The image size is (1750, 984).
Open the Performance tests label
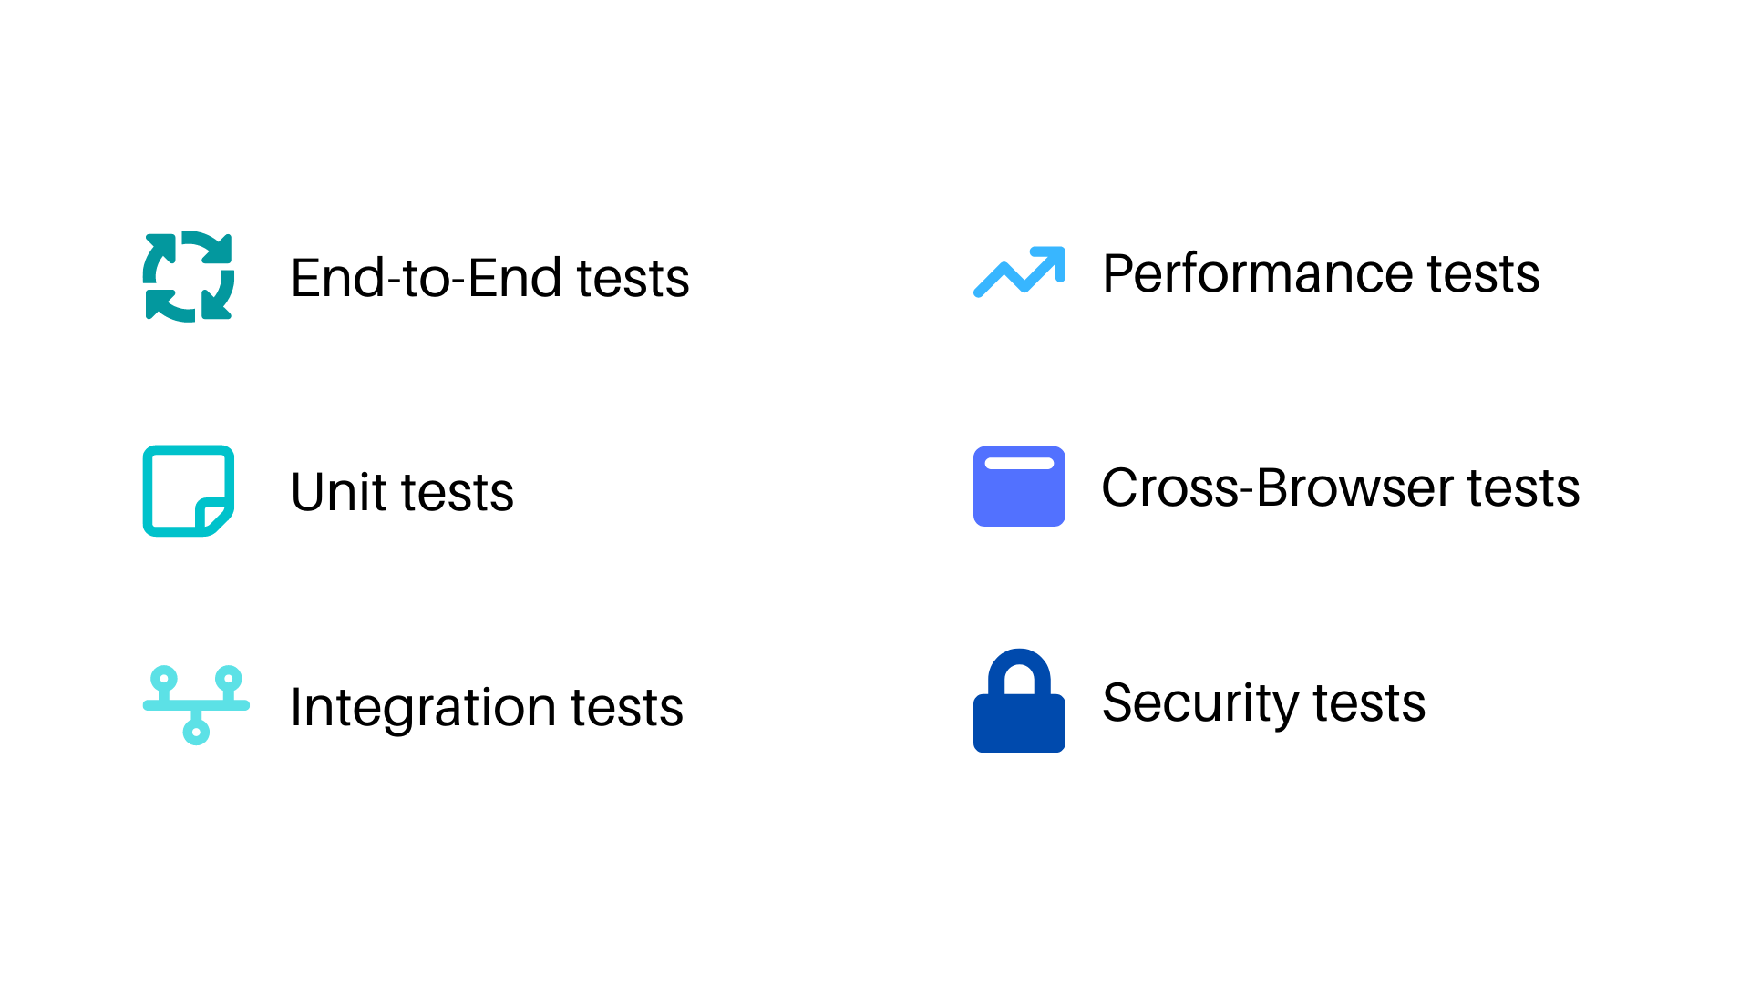click(1321, 273)
